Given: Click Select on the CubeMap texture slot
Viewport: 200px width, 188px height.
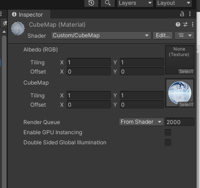Looking at the screenshot, I should [x=186, y=105].
